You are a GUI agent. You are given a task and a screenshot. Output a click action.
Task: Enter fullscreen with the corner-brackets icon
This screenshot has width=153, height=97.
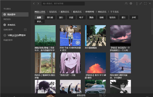145,3
